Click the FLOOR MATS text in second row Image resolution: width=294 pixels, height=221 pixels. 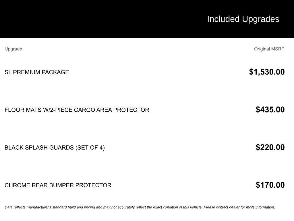coord(23,110)
